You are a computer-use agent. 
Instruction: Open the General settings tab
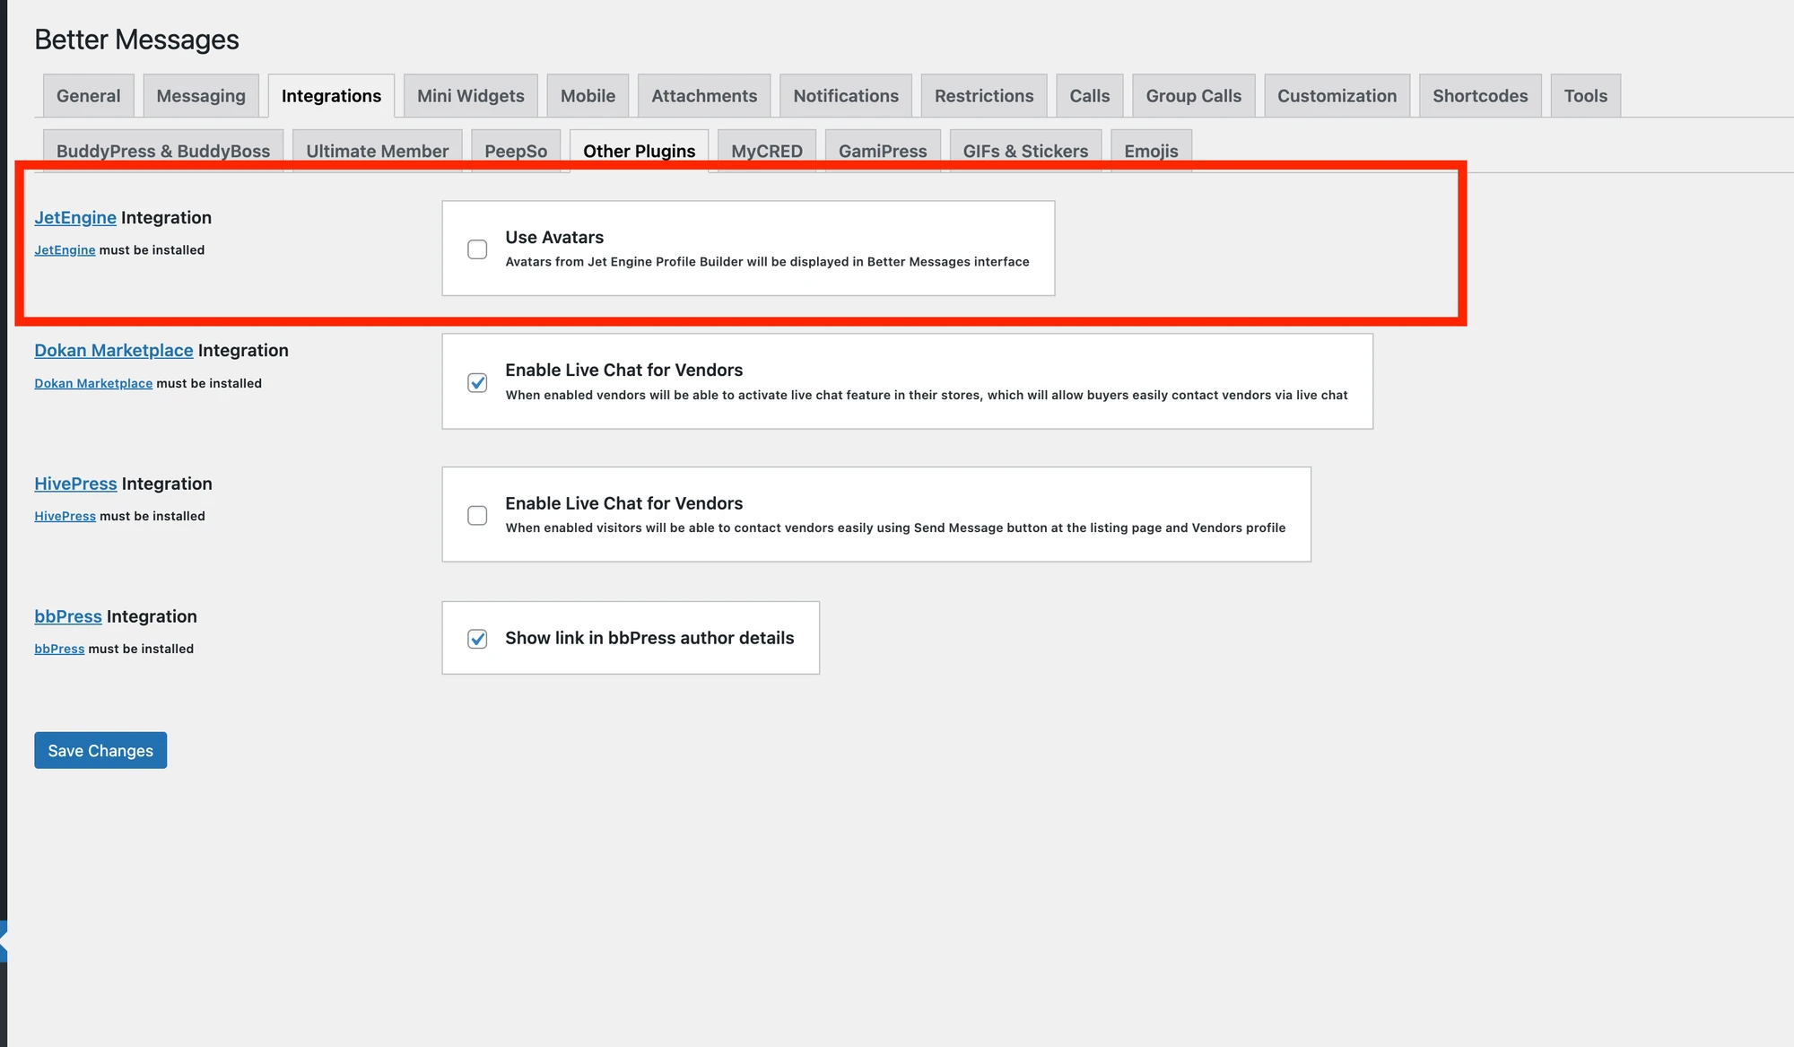pos(88,96)
